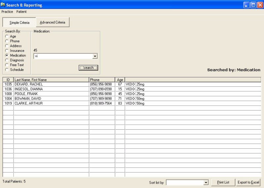Switch to the Simple Criteria tab
This screenshot has height=188, width=264.
click(x=19, y=23)
